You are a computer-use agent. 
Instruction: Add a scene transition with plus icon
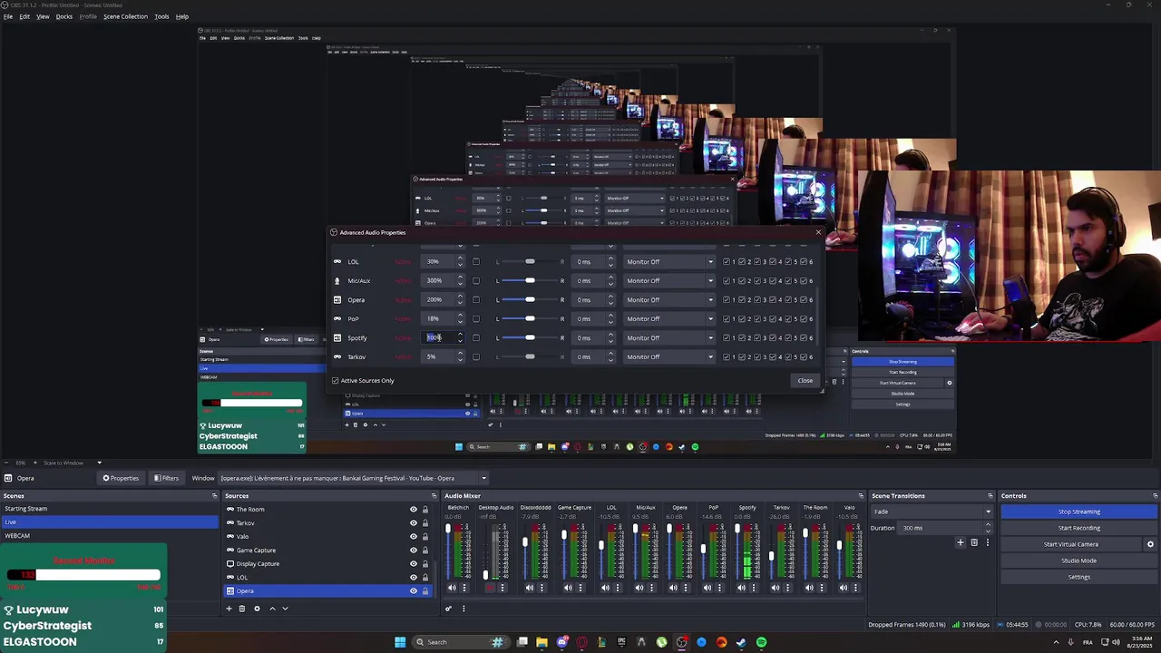(x=961, y=542)
